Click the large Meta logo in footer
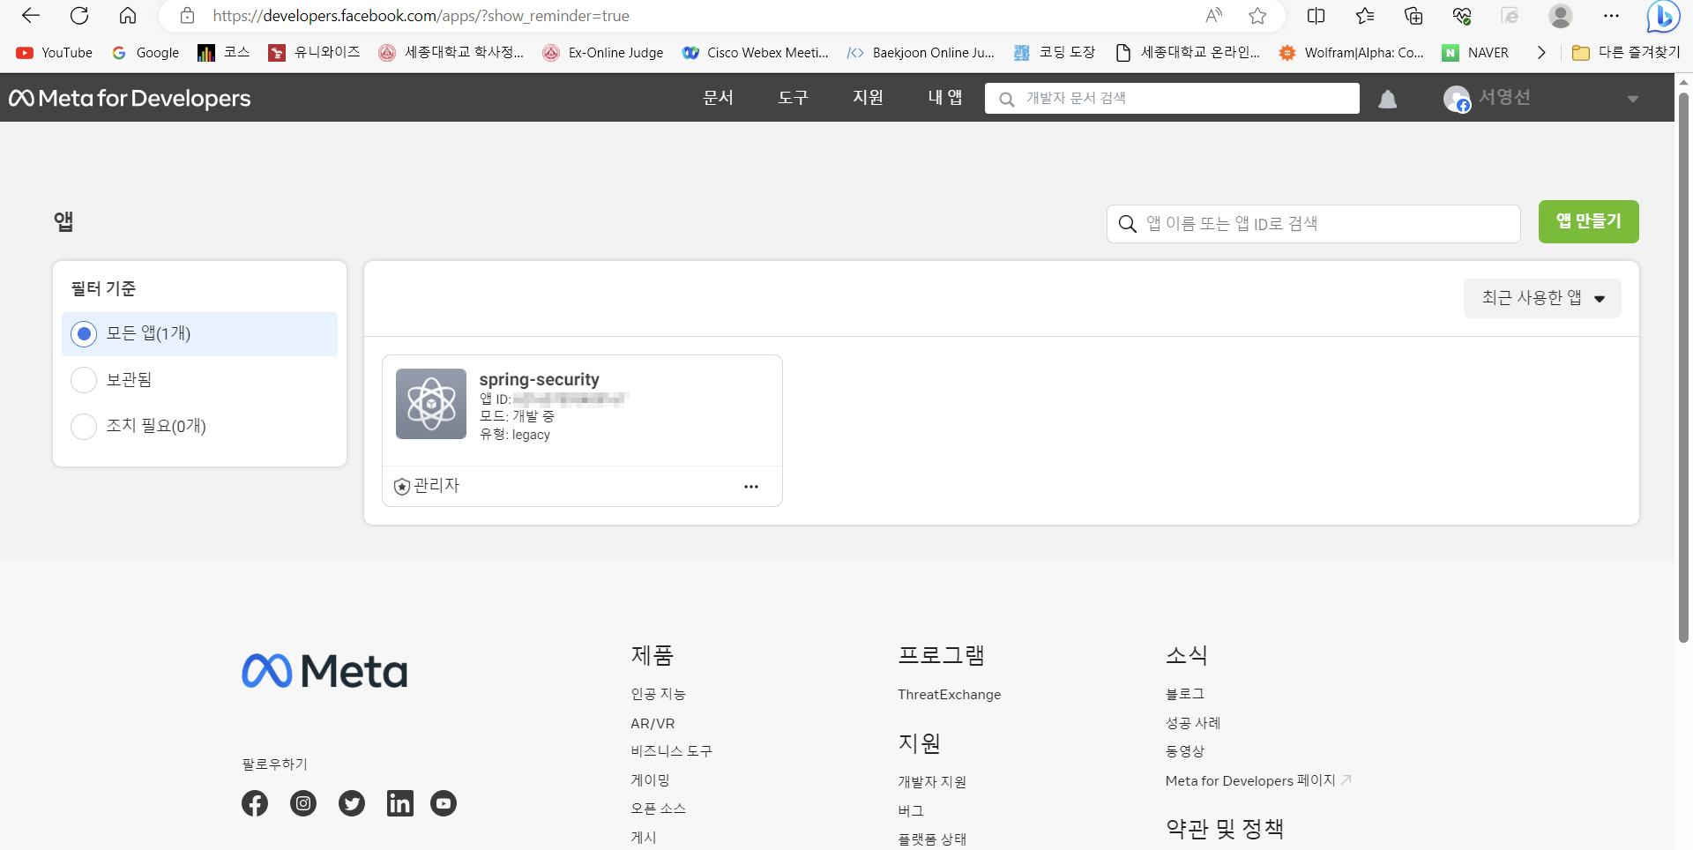 pos(324,671)
